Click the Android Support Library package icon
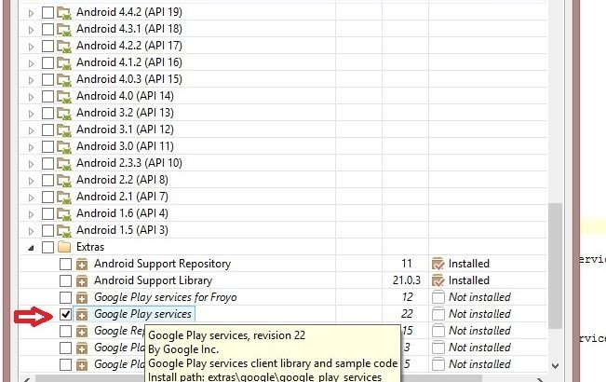The image size is (606, 382). pos(83,280)
